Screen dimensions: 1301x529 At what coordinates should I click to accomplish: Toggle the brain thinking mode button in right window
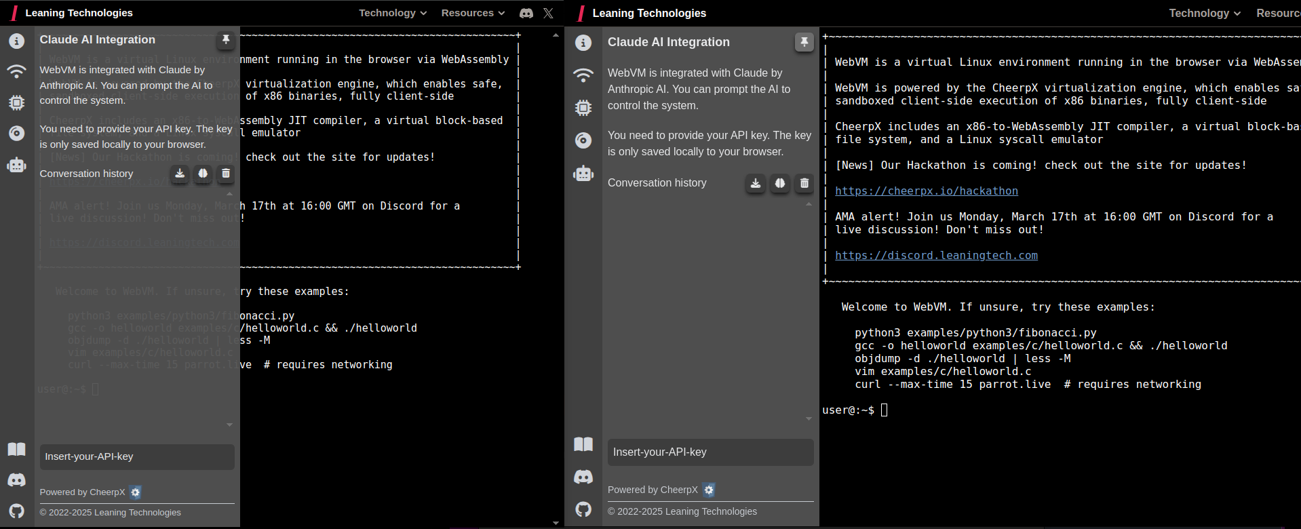pyautogui.click(x=780, y=183)
